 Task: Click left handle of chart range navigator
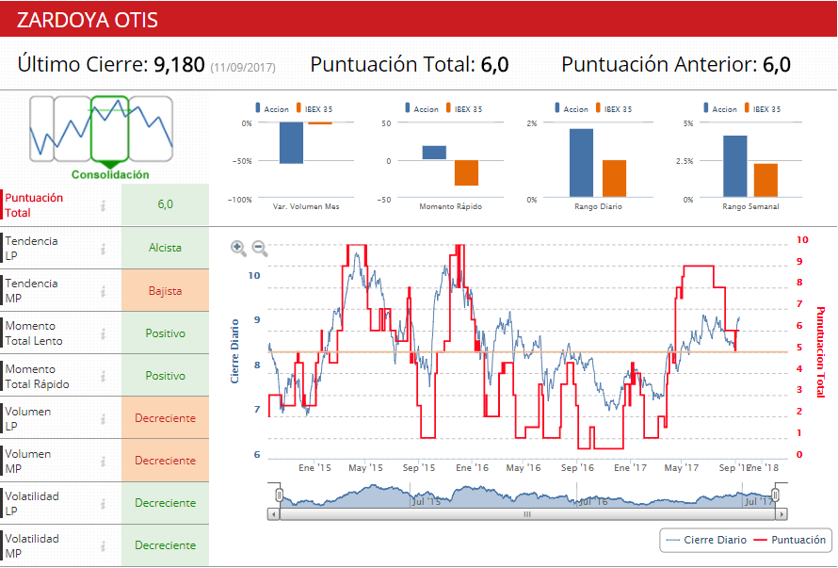(x=279, y=495)
